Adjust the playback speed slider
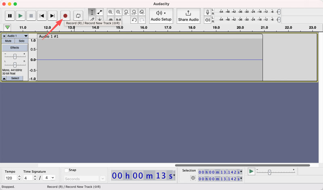 click(269, 172)
